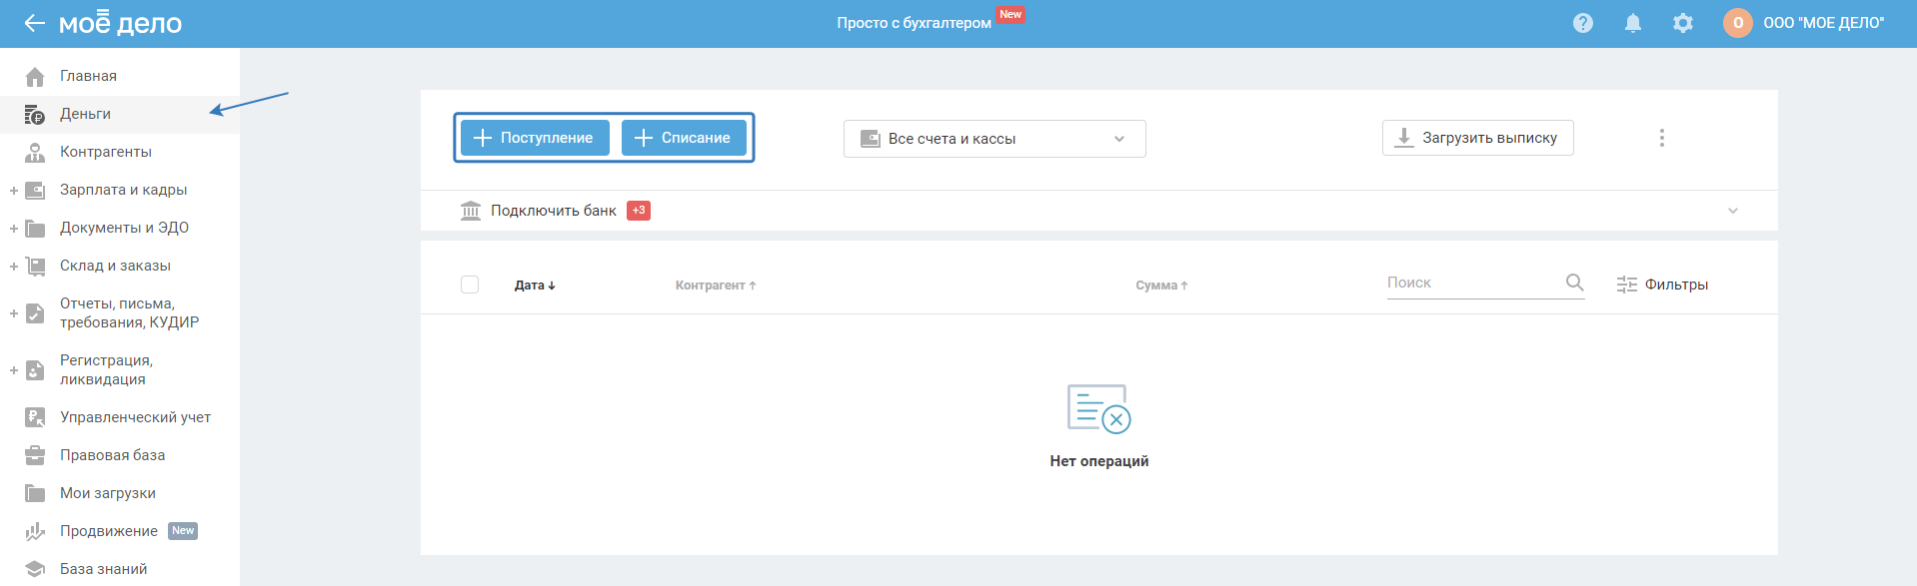
Task: Click the Мои загрузки folder icon
Action: 35,494
